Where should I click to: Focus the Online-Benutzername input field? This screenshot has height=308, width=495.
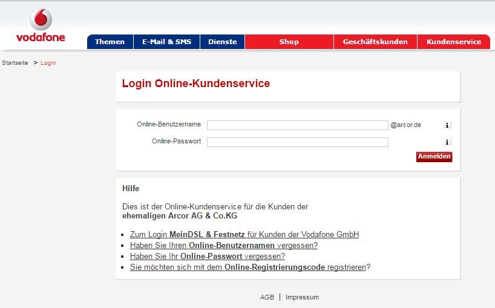(297, 125)
